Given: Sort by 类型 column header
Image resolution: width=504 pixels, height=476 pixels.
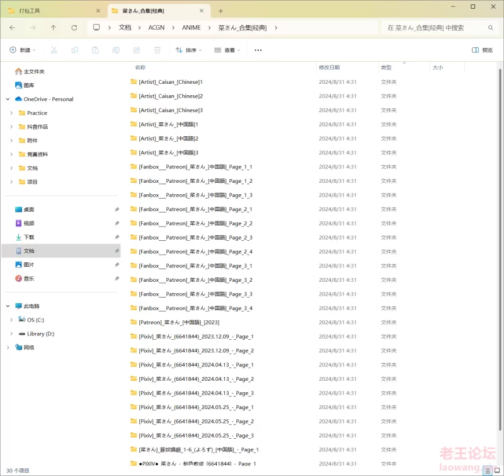Looking at the screenshot, I should coord(386,67).
